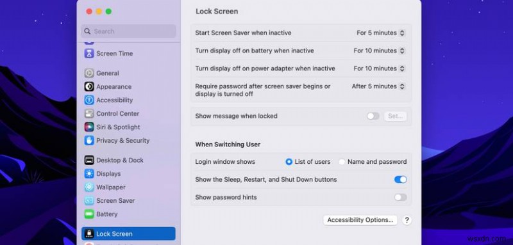Click the Screen Time hourglass icon

[x=89, y=54]
